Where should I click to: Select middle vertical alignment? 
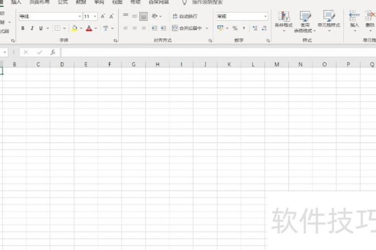[135, 16]
